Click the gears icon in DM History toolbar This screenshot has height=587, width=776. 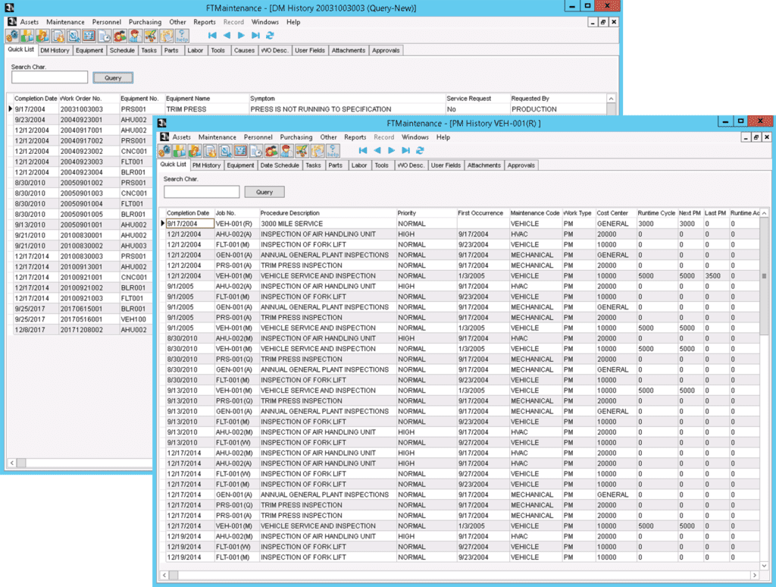(x=12, y=36)
